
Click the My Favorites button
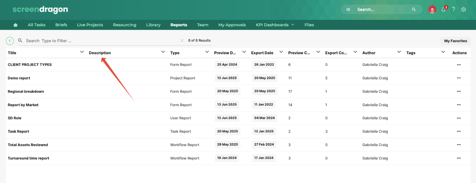click(456, 41)
